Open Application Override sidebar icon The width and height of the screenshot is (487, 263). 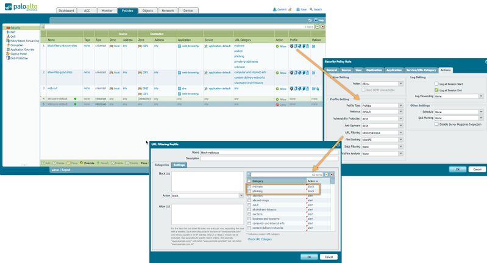pos(8,49)
